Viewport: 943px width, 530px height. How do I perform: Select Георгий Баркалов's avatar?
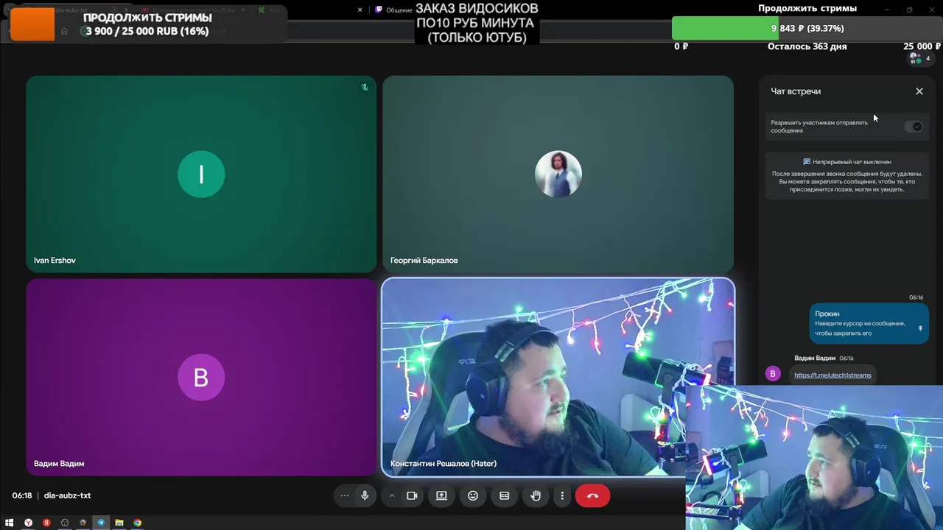click(558, 174)
